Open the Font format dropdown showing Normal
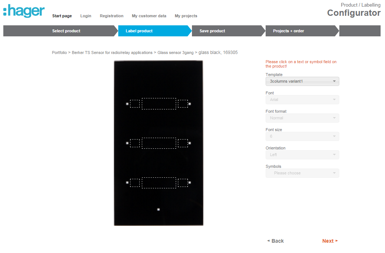This screenshot has height=253, width=385. (302, 118)
